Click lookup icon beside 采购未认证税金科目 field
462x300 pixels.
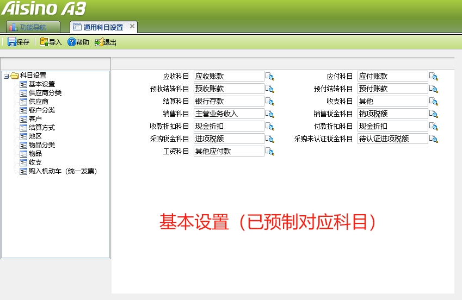(434, 139)
